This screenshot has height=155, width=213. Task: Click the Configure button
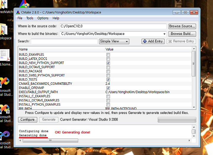point(28,120)
